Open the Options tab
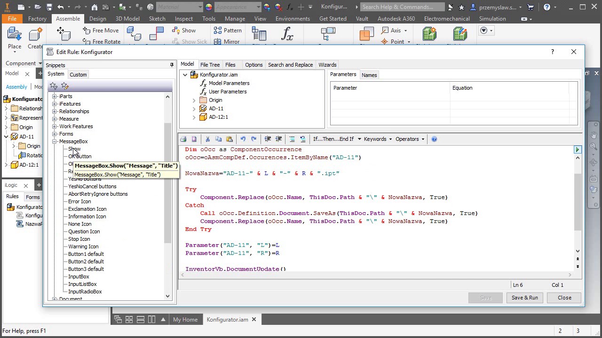Viewport: 602px width, 338px height. tap(253, 65)
